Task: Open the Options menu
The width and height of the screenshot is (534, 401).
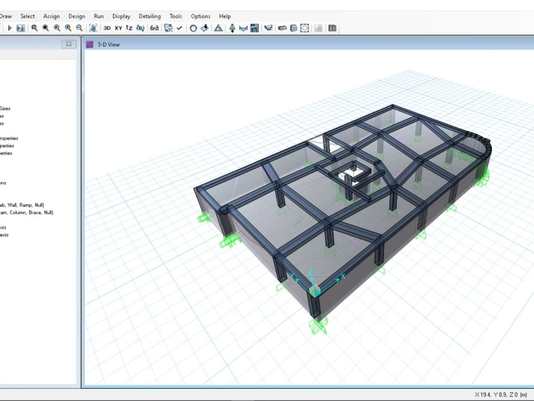Action: coord(201,16)
